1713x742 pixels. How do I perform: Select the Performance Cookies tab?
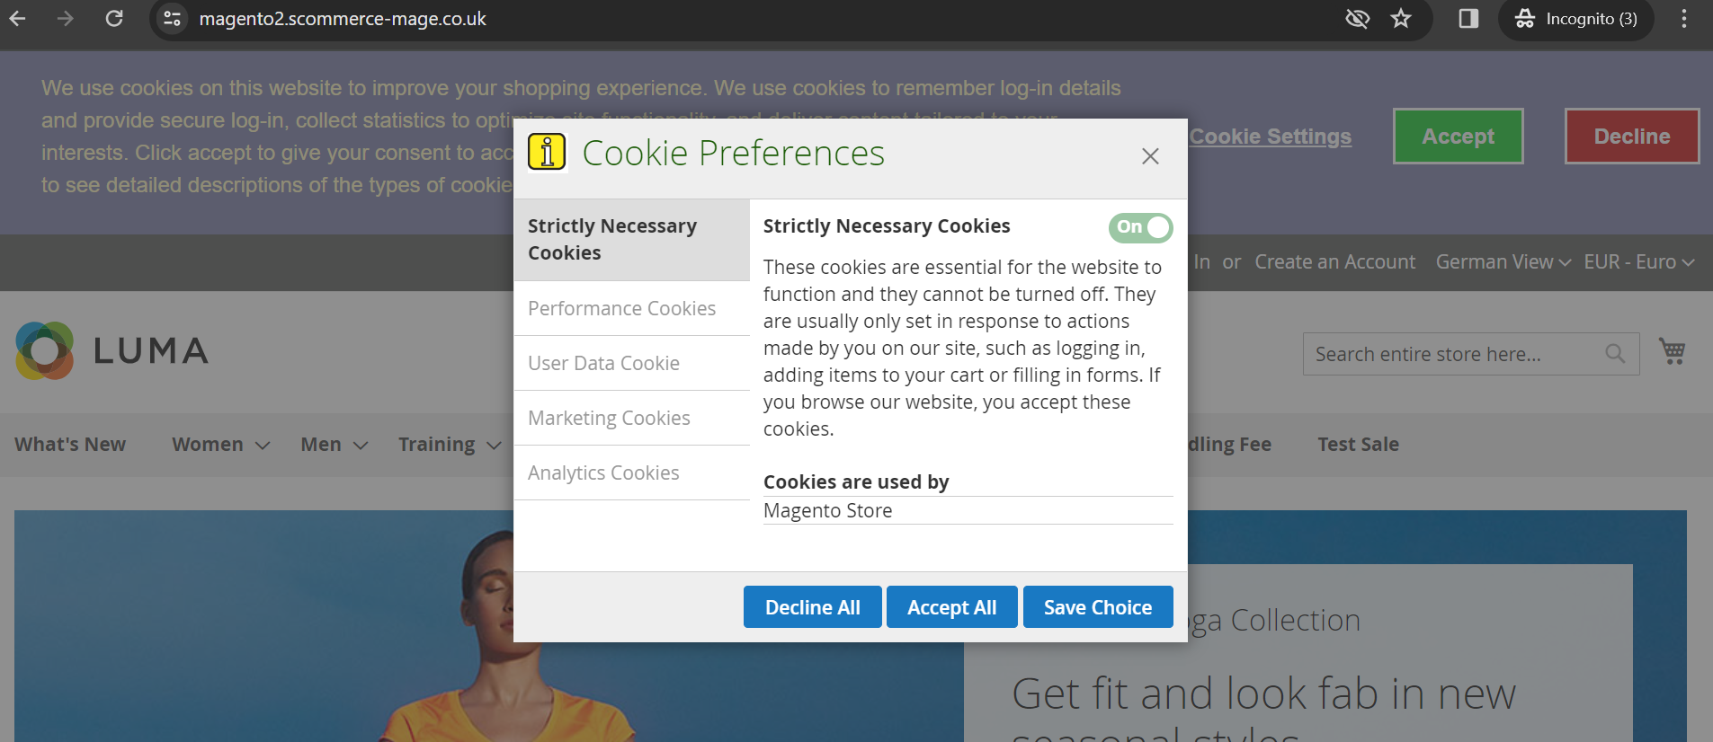pyautogui.click(x=621, y=308)
